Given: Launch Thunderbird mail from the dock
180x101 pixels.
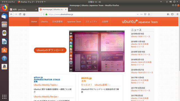Looking at the screenshot, I should [4, 16].
